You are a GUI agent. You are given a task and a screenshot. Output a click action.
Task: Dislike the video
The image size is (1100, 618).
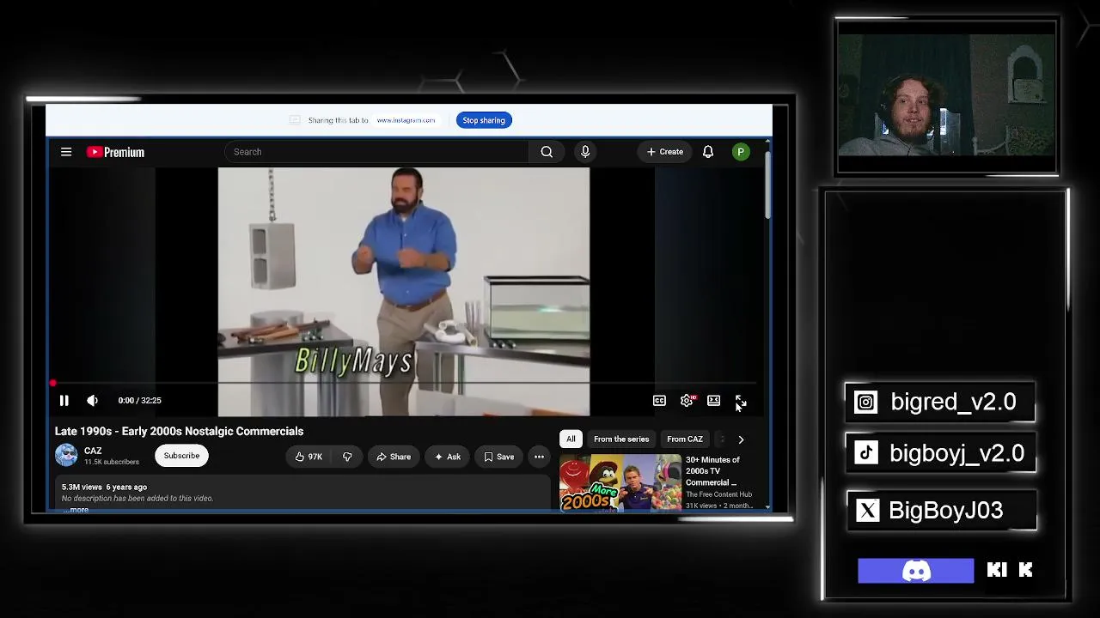(x=347, y=457)
